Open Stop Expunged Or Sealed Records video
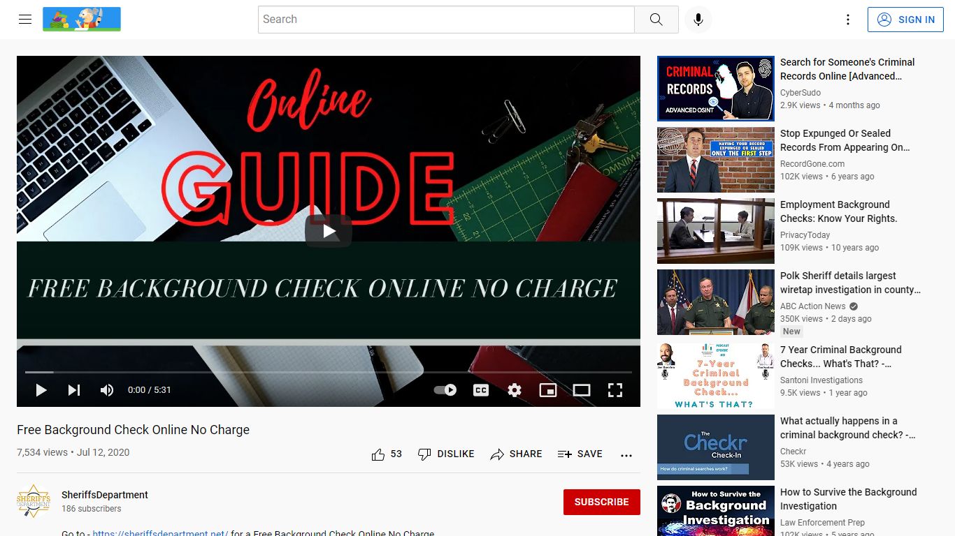This screenshot has width=955, height=536. pos(845,140)
